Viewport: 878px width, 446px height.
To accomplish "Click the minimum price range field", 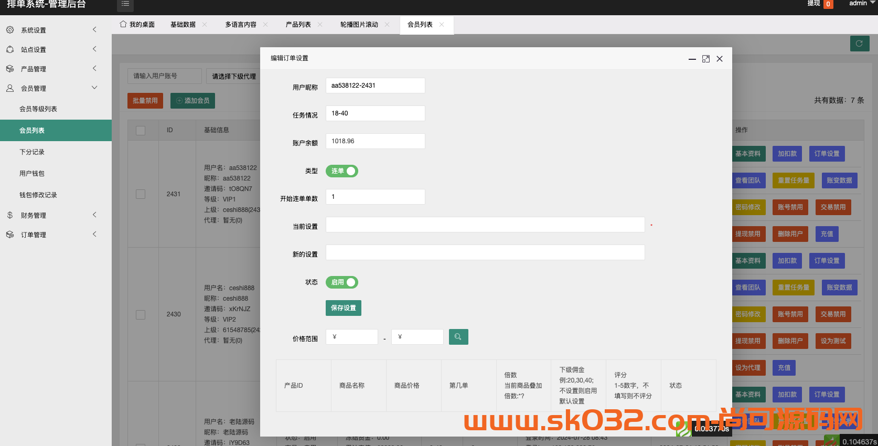I will pyautogui.click(x=352, y=337).
